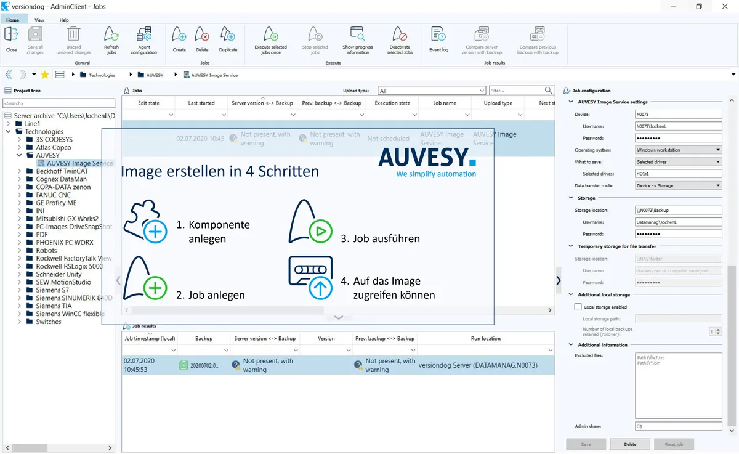Open Agent configuration
This screenshot has width=739, height=454.
point(144,39)
